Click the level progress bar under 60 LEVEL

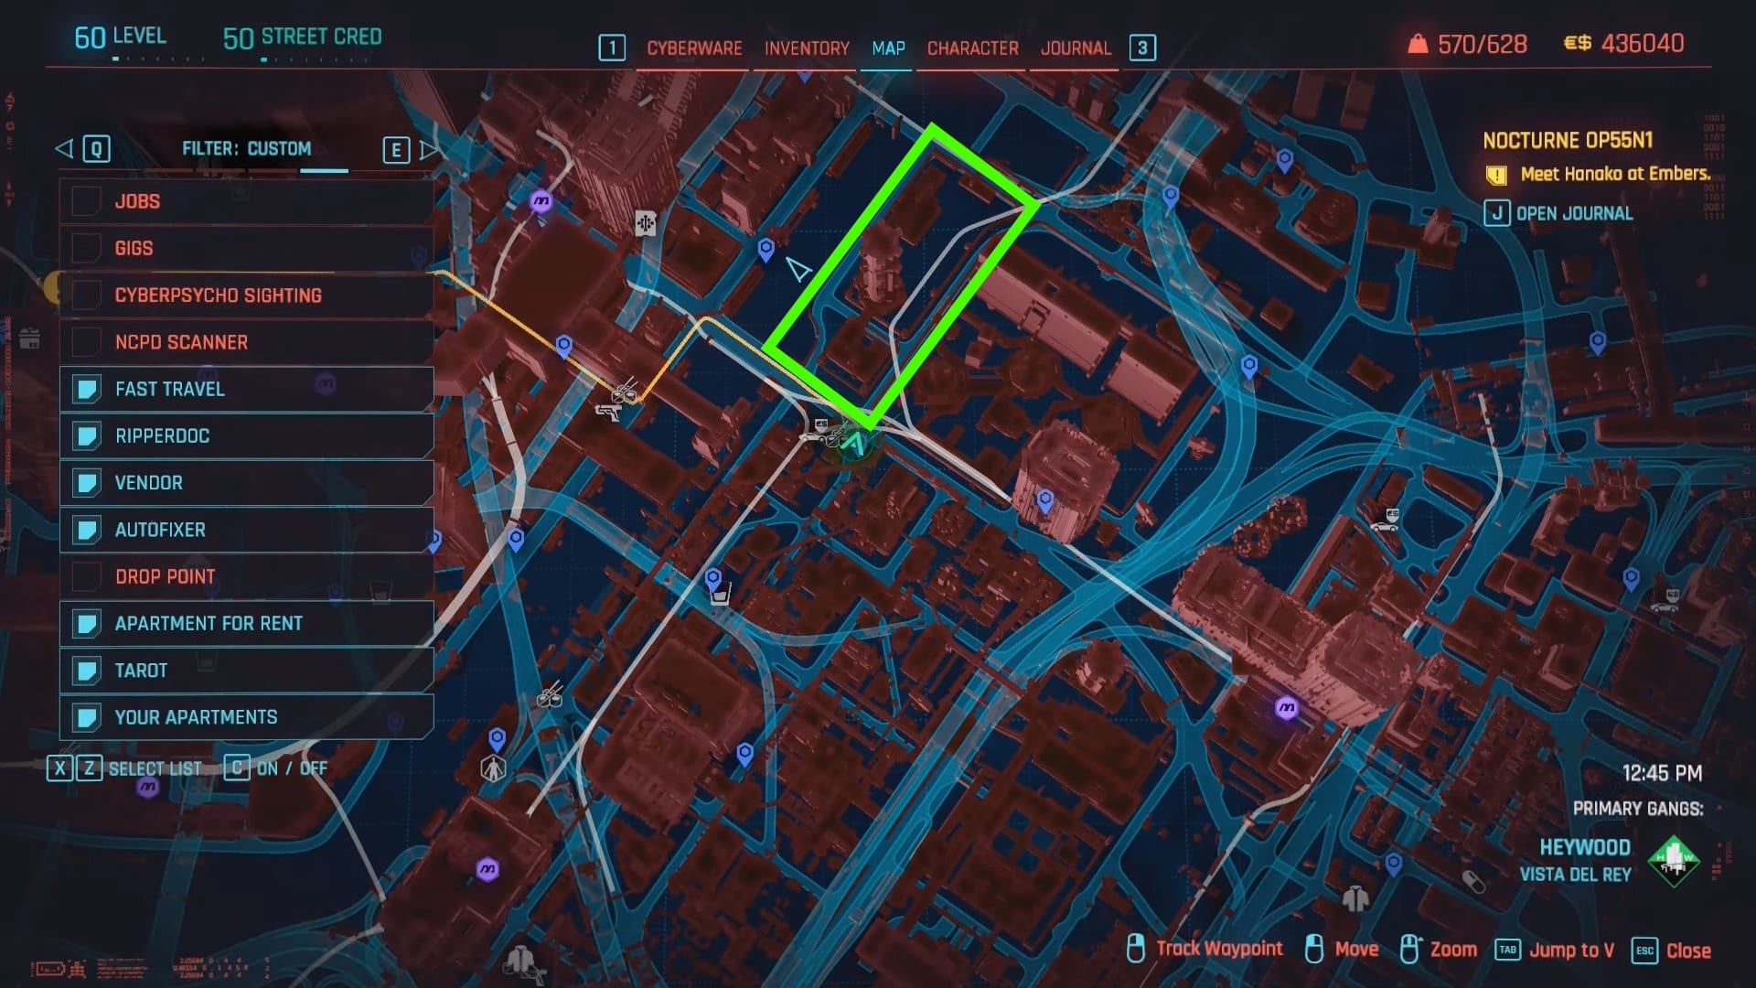pyautogui.click(x=158, y=59)
